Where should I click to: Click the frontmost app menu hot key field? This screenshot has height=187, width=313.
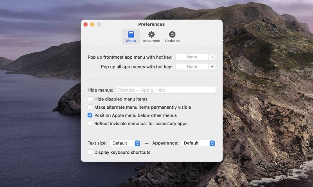pos(192,57)
